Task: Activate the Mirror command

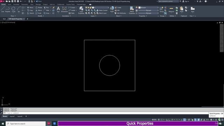Action: pyautogui.click(x=39, y=10)
